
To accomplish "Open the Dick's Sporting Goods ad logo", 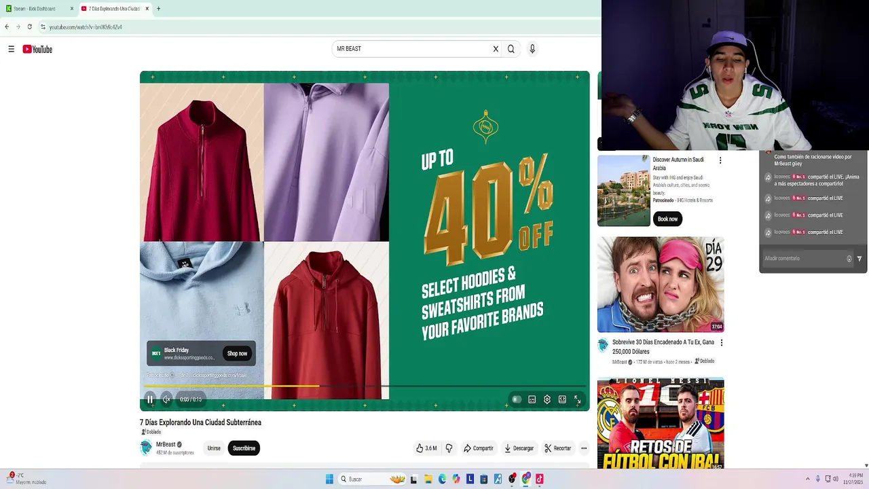I will pos(156,353).
